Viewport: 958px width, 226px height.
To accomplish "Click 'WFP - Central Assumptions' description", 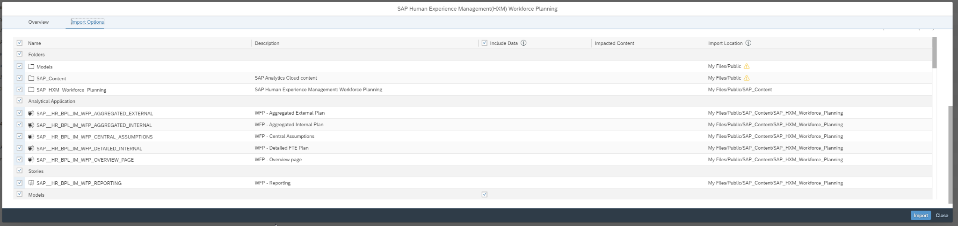I will (x=284, y=136).
